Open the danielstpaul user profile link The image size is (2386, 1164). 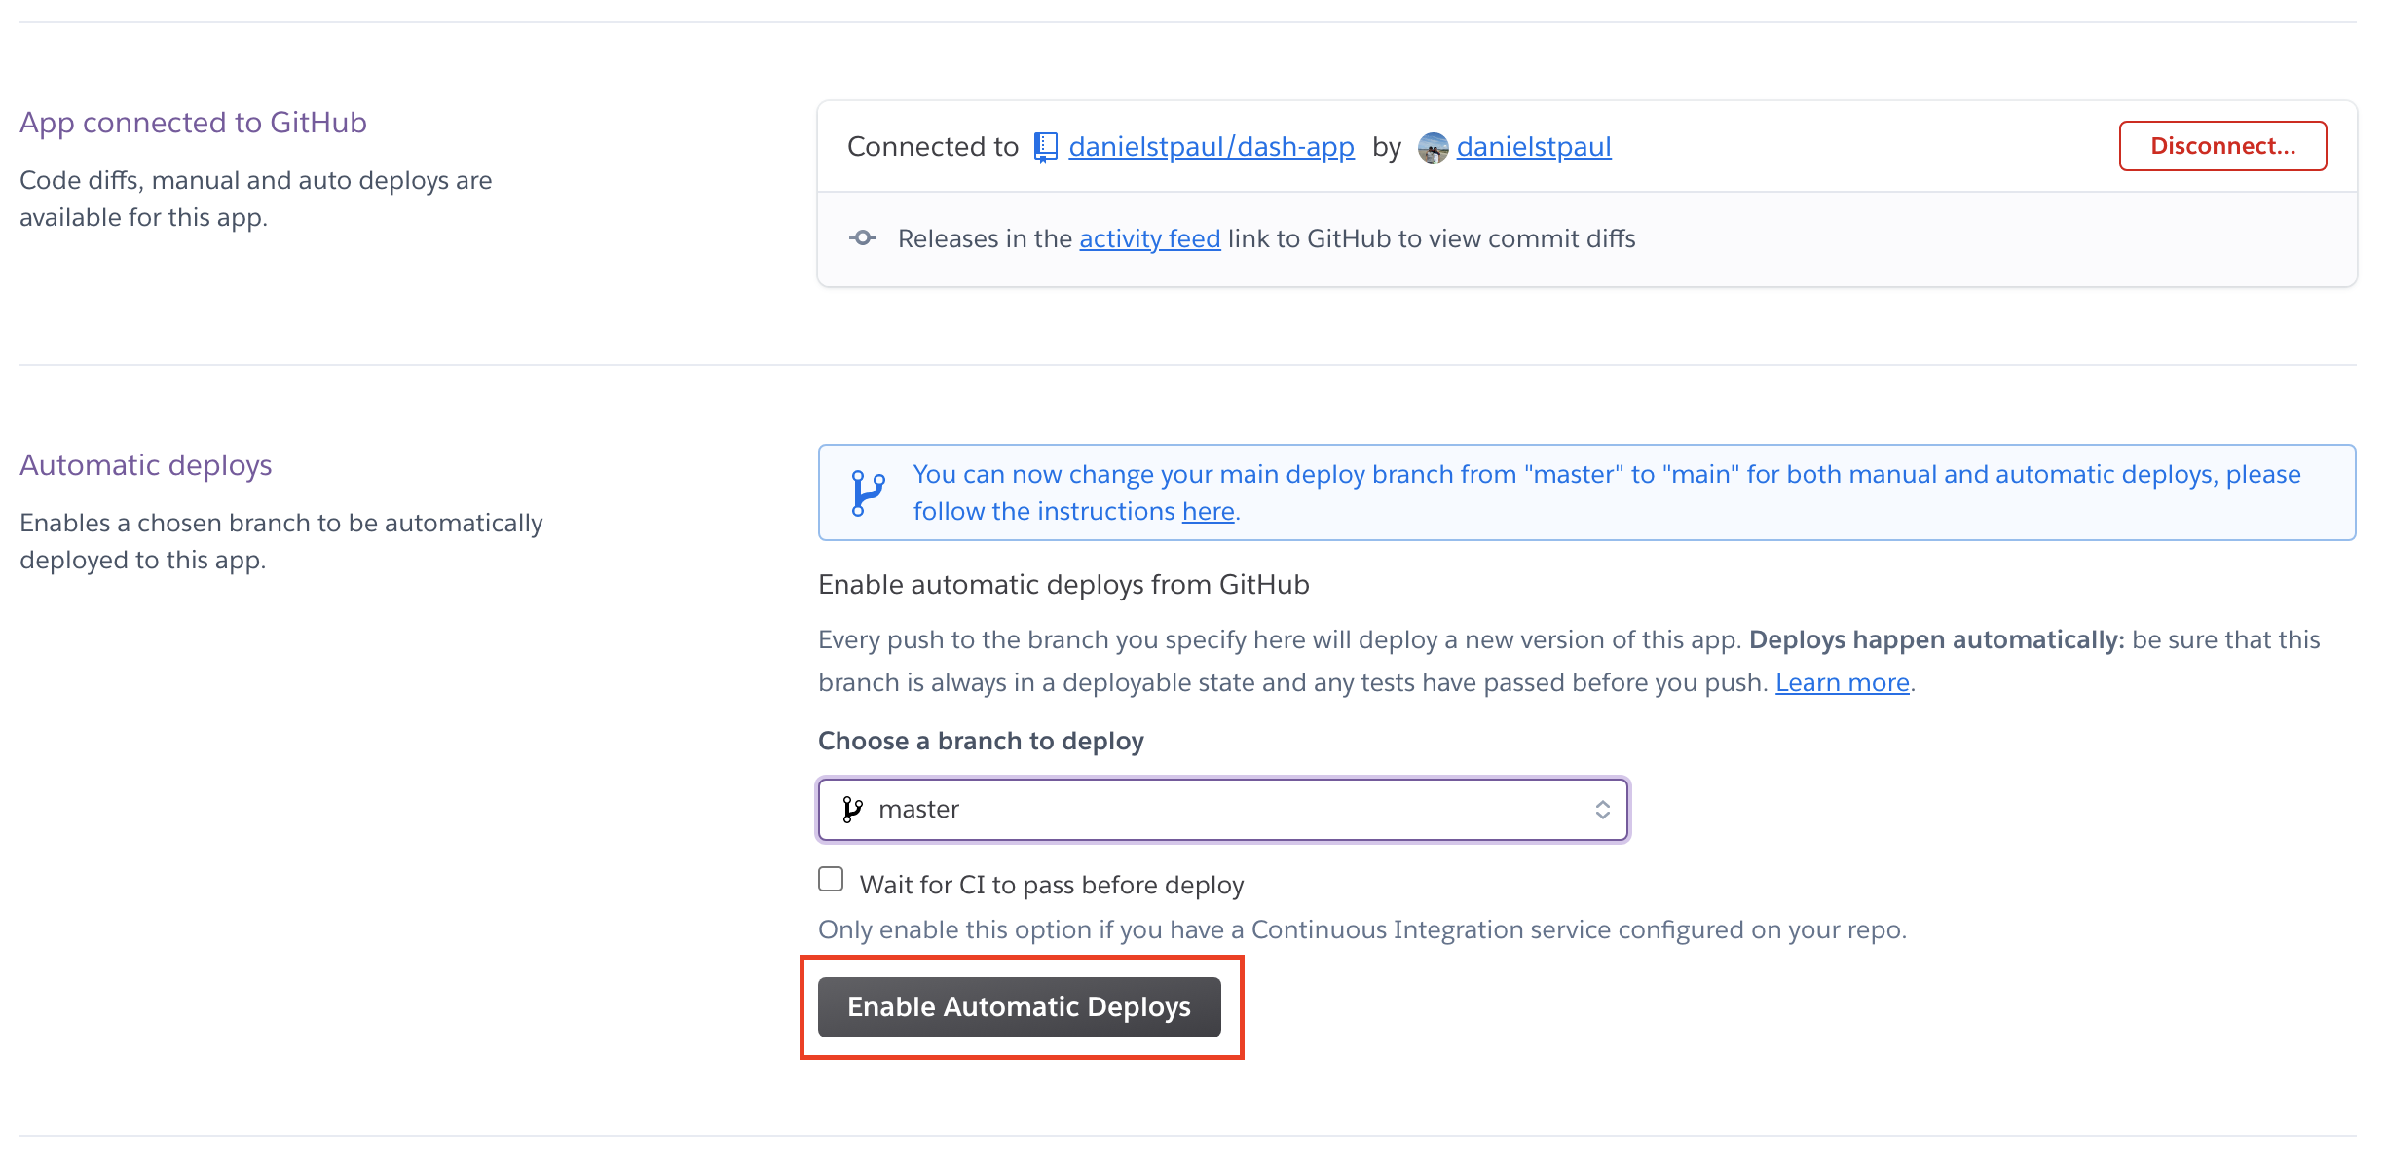[x=1534, y=147]
